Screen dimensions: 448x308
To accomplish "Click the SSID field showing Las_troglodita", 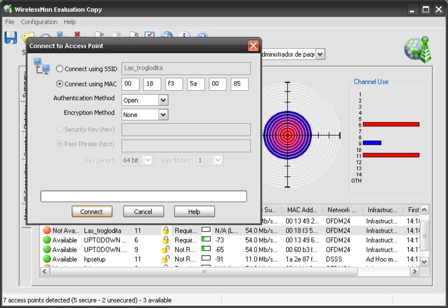I will coord(186,68).
